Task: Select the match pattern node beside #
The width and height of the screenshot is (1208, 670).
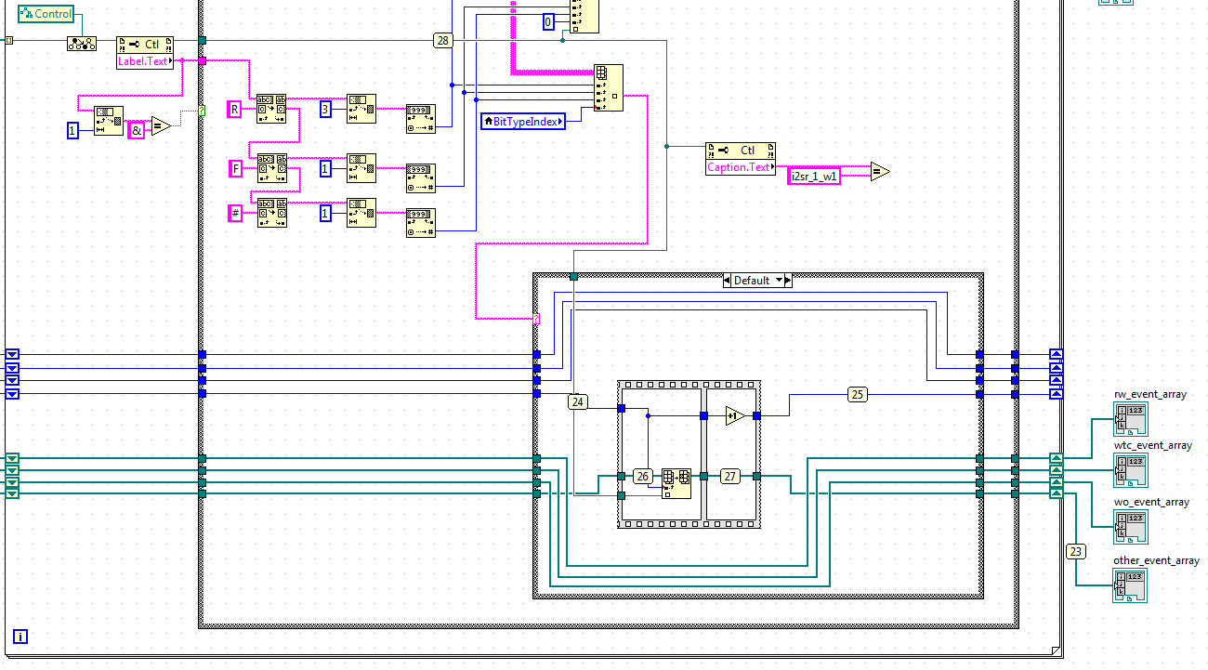Action: [x=271, y=214]
